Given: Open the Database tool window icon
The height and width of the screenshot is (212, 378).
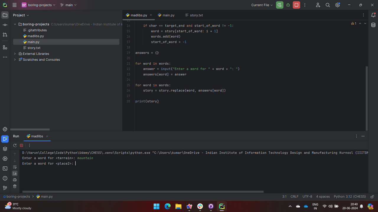Looking at the screenshot, I should pos(373,25).
